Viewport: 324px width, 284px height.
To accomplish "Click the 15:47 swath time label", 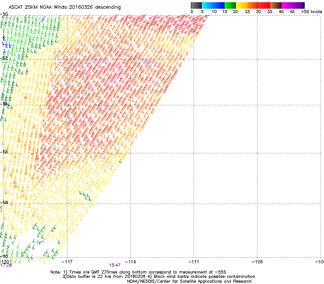I will [115, 265].
